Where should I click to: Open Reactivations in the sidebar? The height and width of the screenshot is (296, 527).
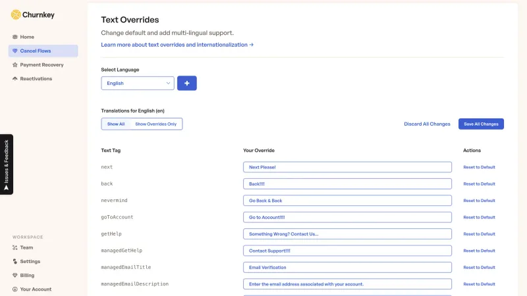point(43,78)
